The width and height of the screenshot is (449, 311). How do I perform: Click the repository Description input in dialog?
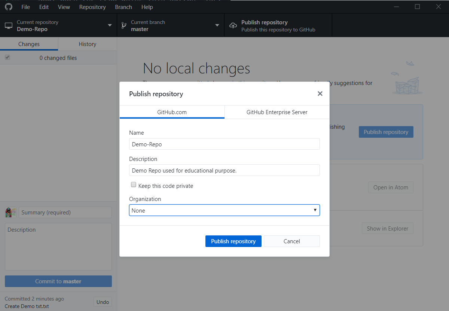(224, 170)
